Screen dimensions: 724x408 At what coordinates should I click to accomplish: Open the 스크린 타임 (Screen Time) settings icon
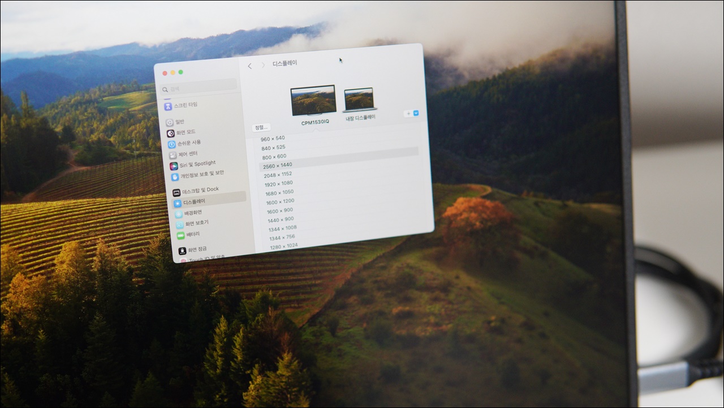coord(168,106)
